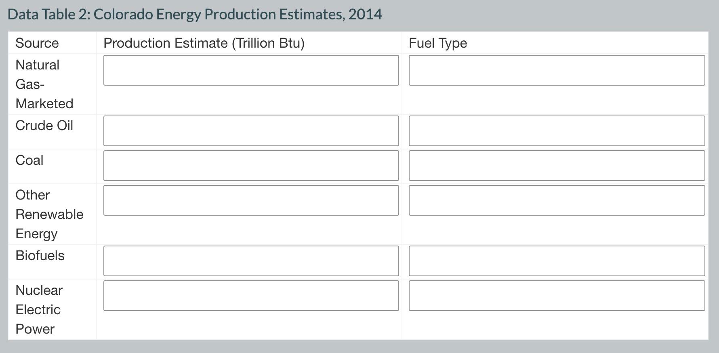Click the Crude Oil production estimate field
Image resolution: width=719 pixels, height=353 pixels.
click(x=250, y=130)
